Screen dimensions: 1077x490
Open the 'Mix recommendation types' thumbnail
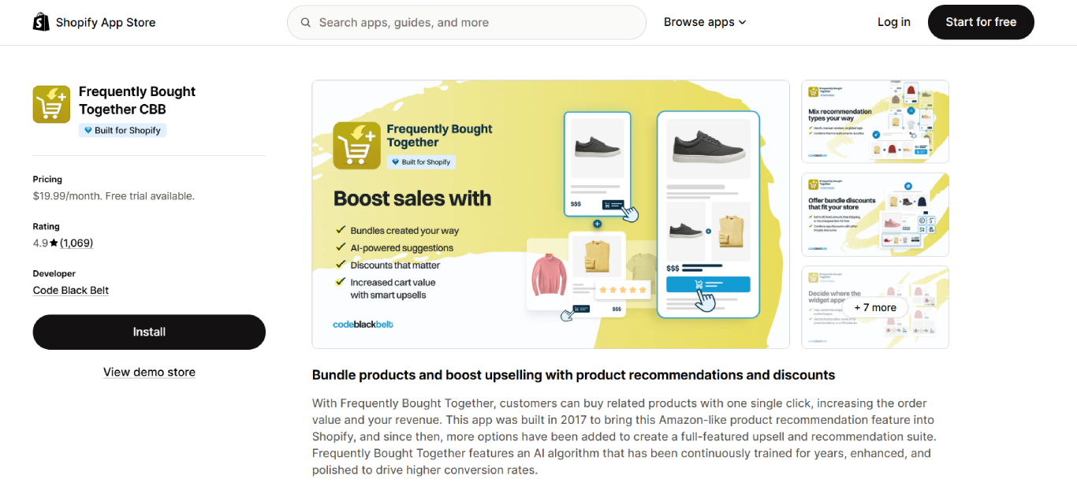(x=874, y=121)
